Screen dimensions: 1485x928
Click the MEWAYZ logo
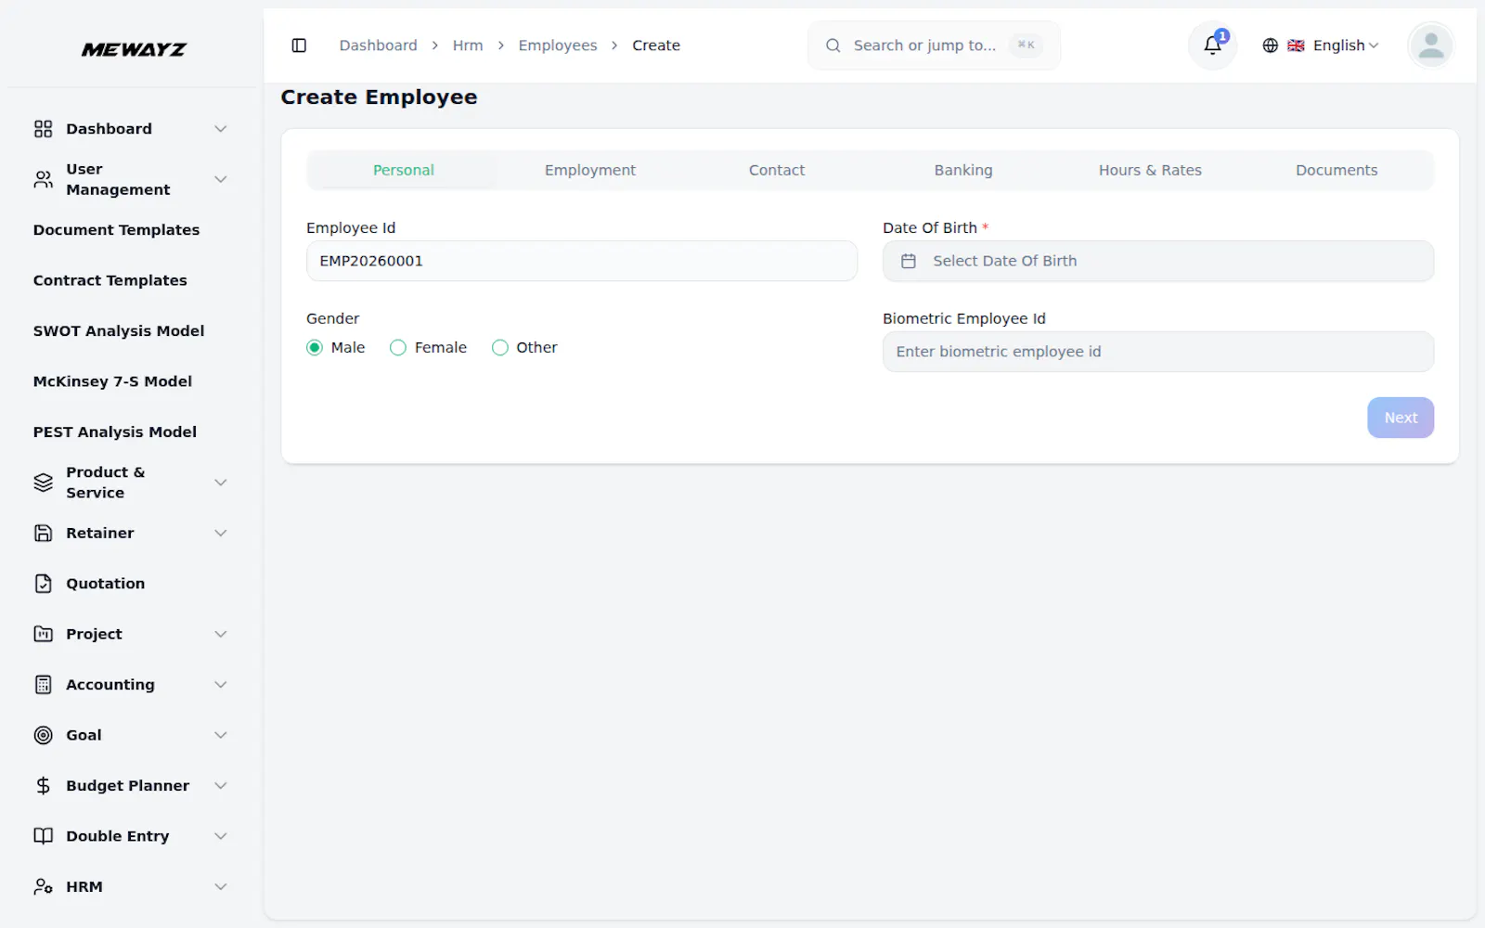[134, 49]
